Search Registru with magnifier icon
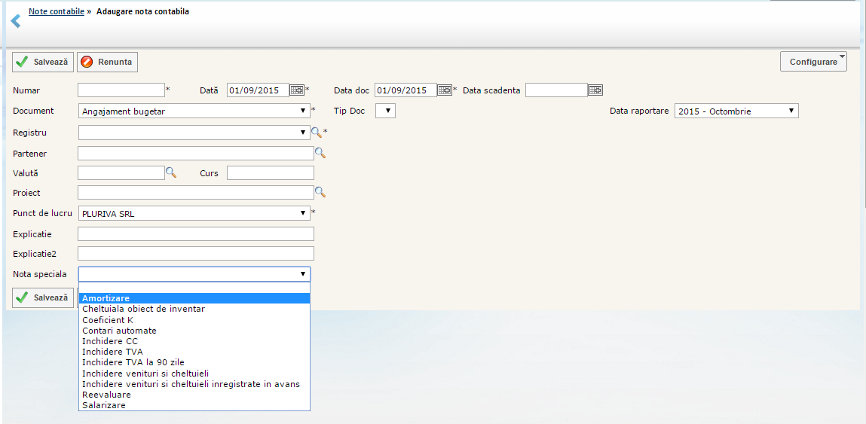The image size is (866, 424). 316,133
